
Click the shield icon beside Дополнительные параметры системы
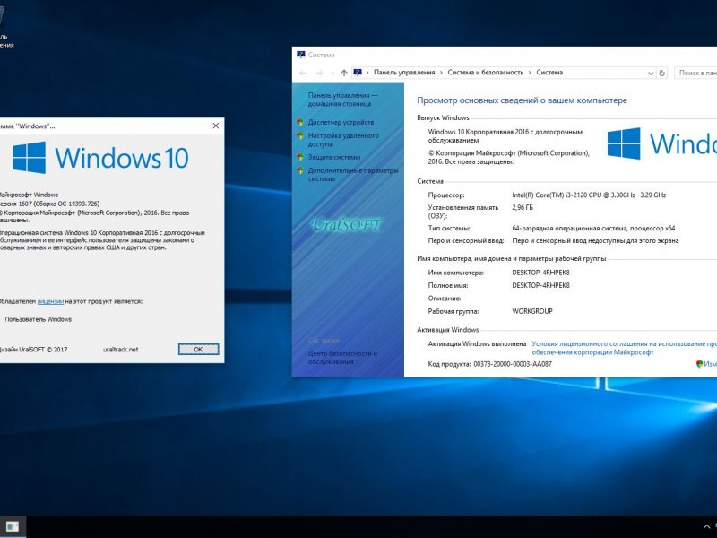point(300,170)
